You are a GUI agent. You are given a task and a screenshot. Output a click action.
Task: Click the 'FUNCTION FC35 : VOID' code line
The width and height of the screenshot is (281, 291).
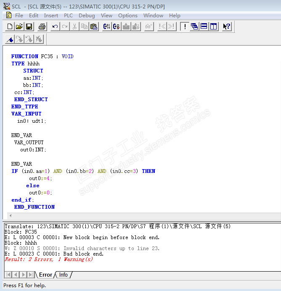42,56
